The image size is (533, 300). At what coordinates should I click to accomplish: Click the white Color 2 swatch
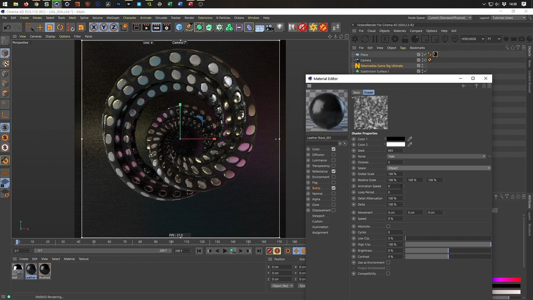click(395, 145)
